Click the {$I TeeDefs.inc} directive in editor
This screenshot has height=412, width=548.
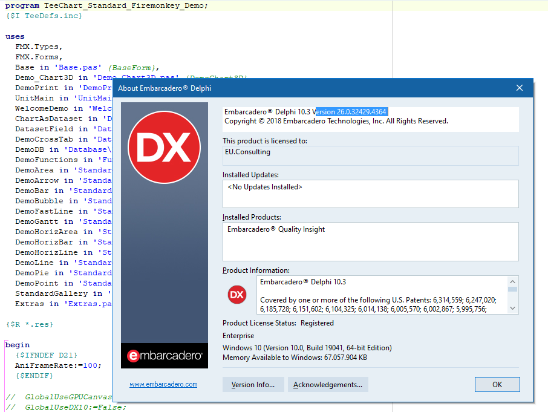[44, 16]
